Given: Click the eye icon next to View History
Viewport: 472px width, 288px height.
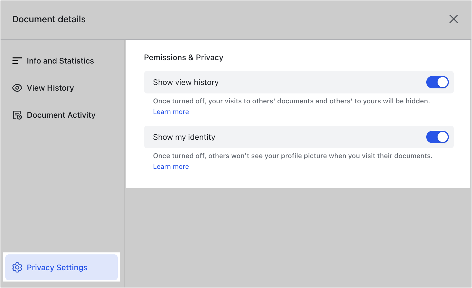Looking at the screenshot, I should click(x=17, y=88).
